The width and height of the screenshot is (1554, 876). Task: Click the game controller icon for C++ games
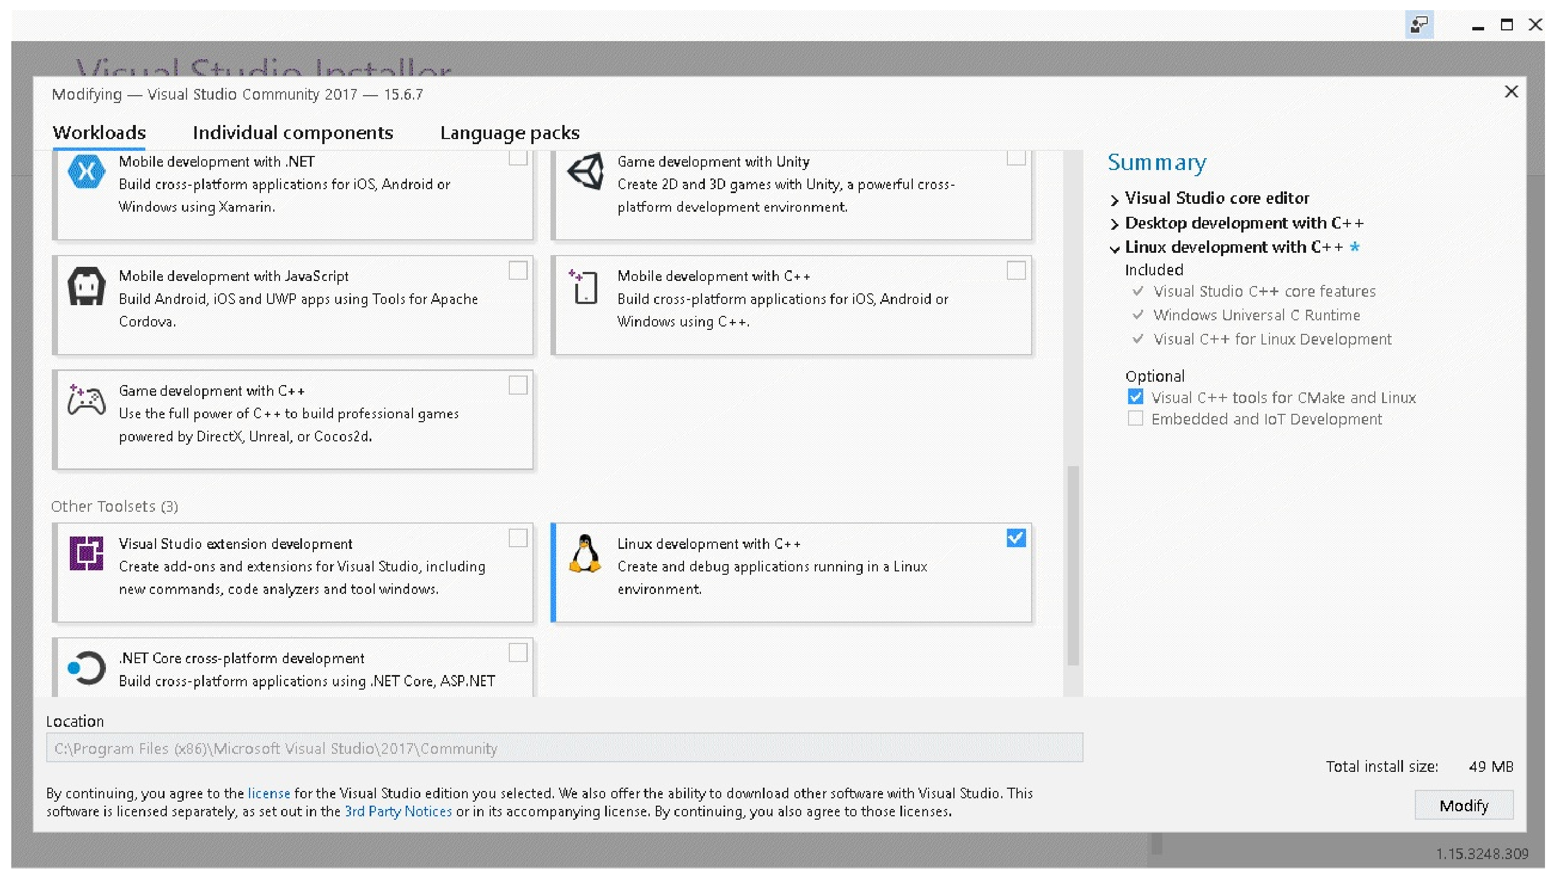point(86,401)
